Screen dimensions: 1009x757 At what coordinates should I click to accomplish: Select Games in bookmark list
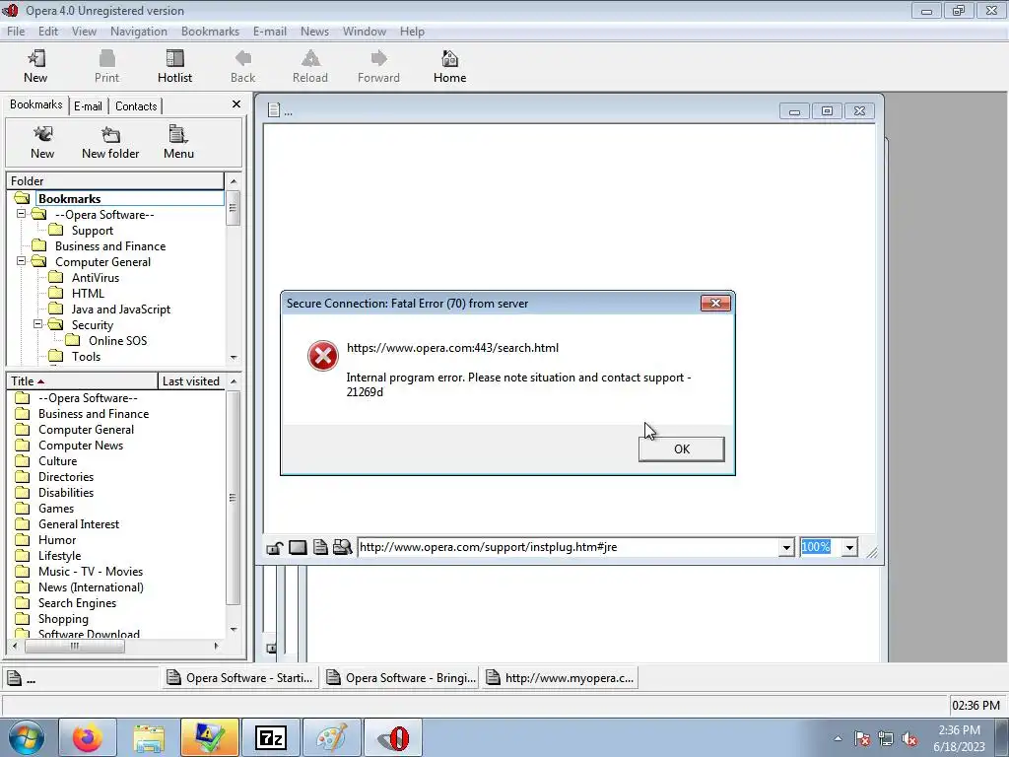pyautogui.click(x=56, y=509)
